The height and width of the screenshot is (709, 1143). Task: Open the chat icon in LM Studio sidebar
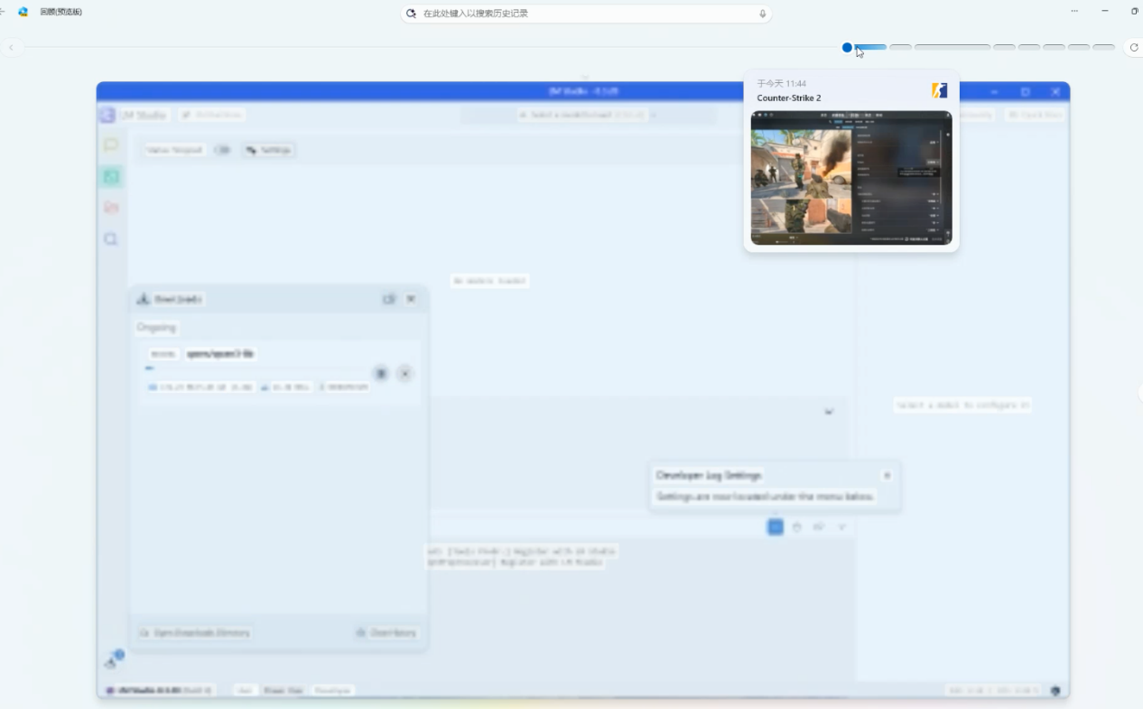(x=111, y=145)
